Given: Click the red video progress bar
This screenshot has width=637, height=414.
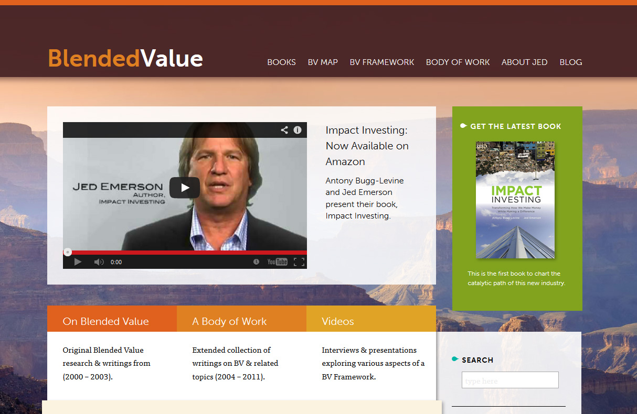Looking at the screenshot, I should (185, 252).
